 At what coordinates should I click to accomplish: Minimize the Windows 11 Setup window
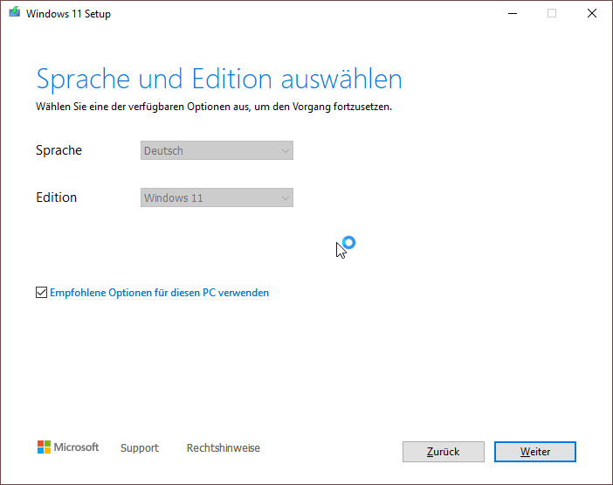(x=513, y=13)
